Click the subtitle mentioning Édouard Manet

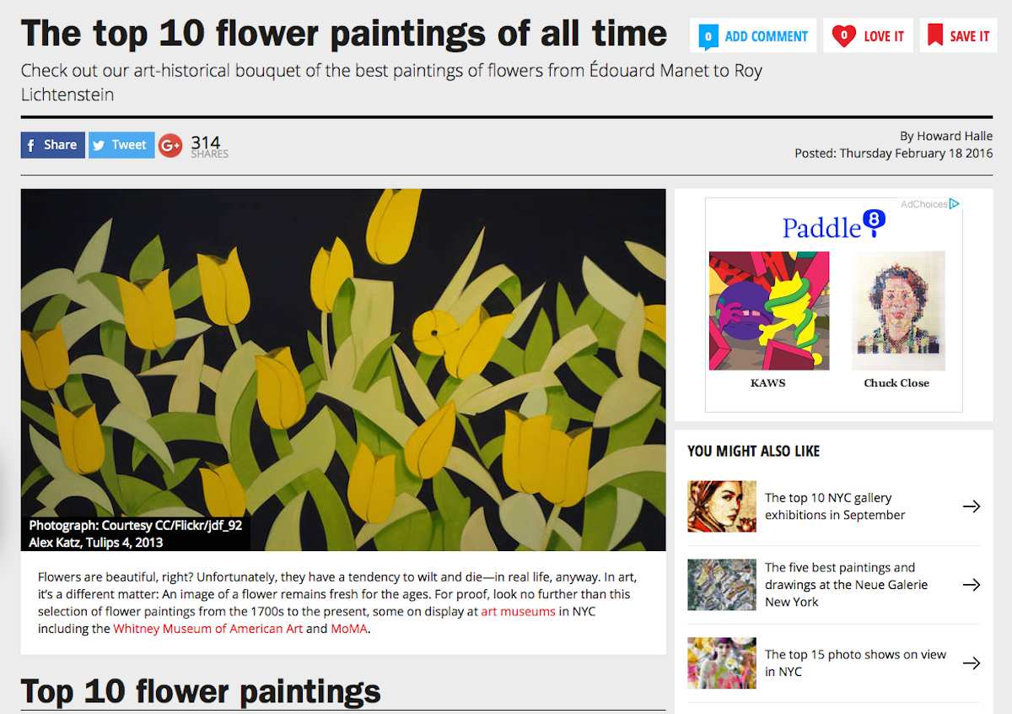click(x=391, y=82)
